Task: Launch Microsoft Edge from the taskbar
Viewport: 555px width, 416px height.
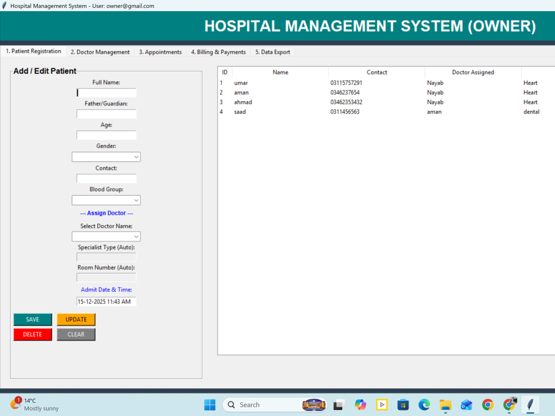Action: [x=424, y=405]
